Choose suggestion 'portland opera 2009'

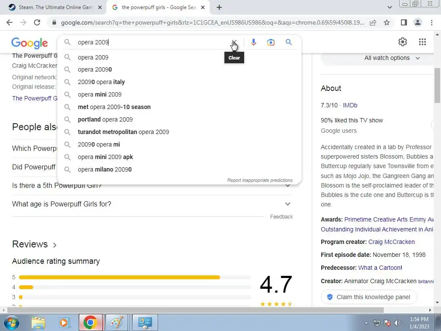[x=179, y=119]
